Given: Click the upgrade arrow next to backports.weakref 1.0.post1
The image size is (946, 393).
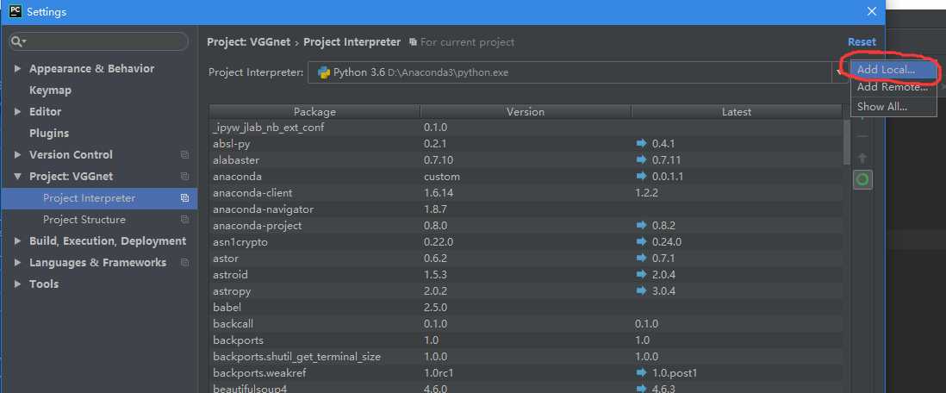Looking at the screenshot, I should click(x=641, y=373).
